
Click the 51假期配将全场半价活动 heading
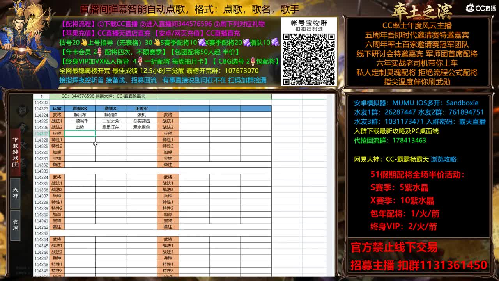pos(417,174)
